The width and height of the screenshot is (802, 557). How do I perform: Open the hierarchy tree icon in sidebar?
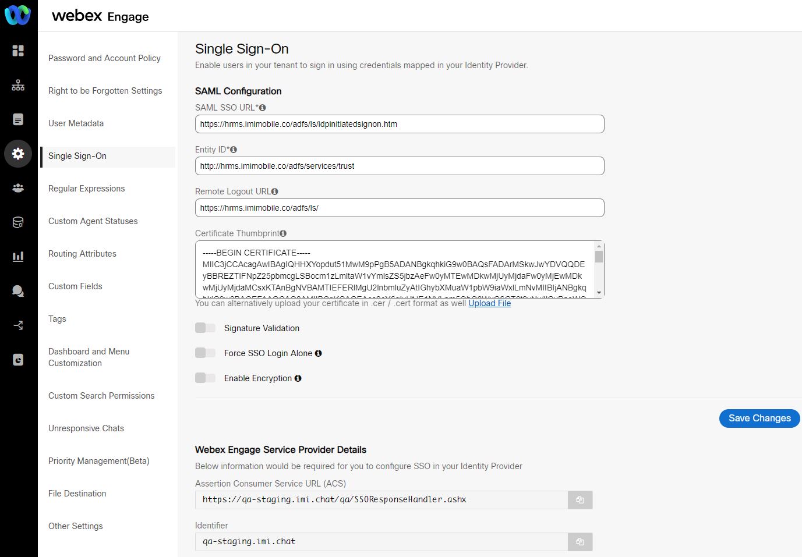click(18, 86)
